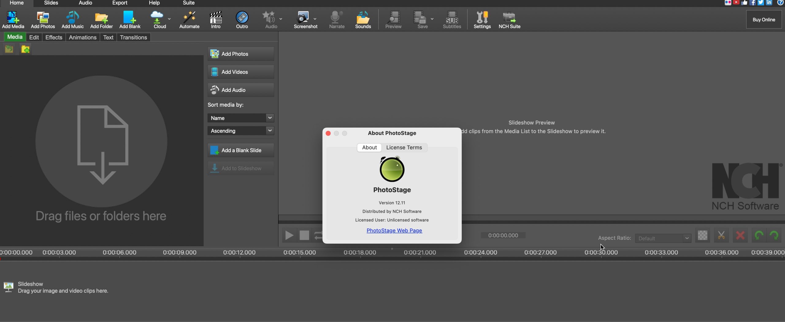Toggle the loop playback button
This screenshot has height=322, width=785.
point(318,235)
